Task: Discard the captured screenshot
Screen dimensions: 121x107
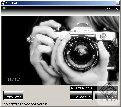Action: click(81, 95)
